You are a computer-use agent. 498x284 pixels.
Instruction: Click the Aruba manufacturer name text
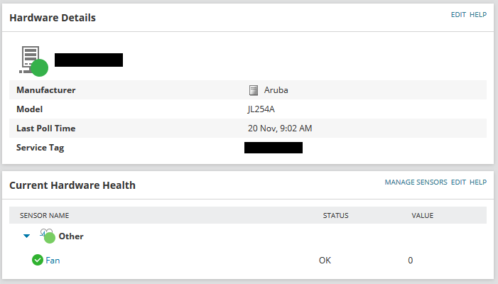click(276, 90)
